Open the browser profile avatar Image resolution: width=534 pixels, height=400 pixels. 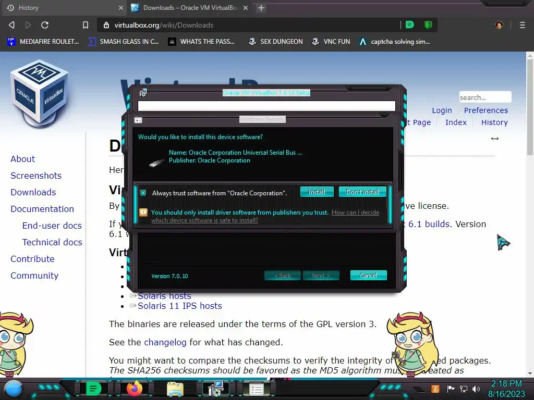click(x=499, y=25)
